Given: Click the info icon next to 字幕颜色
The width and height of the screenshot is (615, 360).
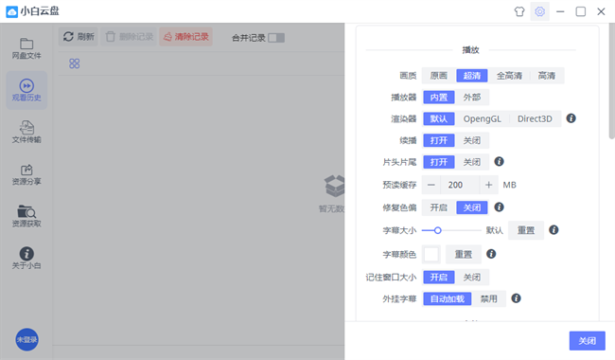Looking at the screenshot, I should pos(491,254).
